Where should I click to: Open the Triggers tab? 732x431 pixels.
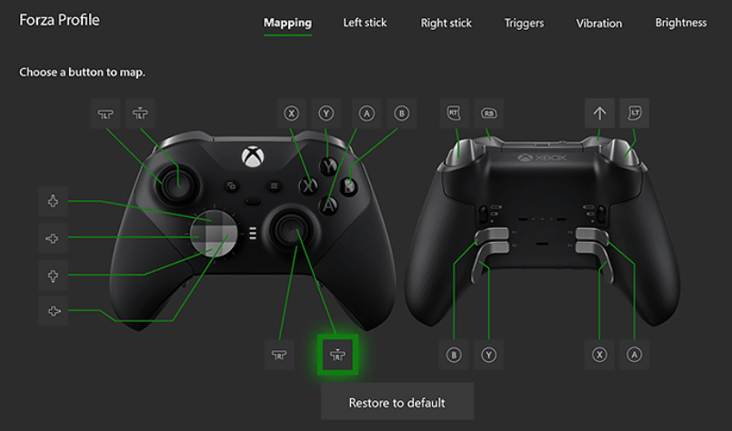point(524,24)
